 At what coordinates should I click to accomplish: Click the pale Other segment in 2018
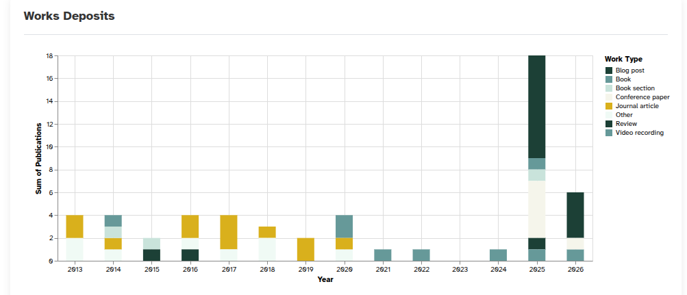[267, 249]
